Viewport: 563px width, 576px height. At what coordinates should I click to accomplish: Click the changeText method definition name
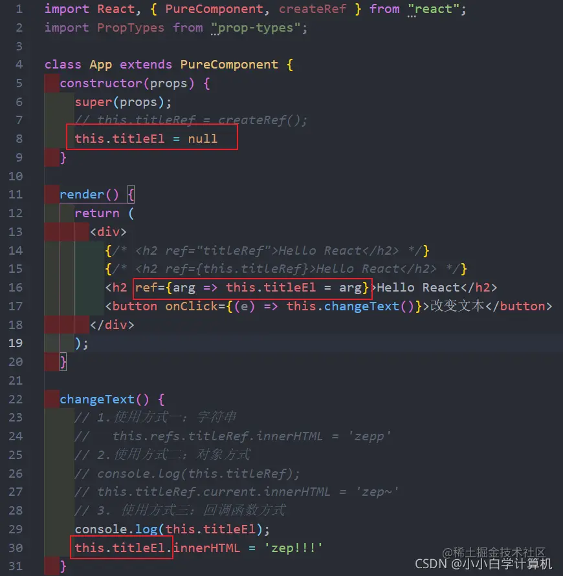pos(97,400)
